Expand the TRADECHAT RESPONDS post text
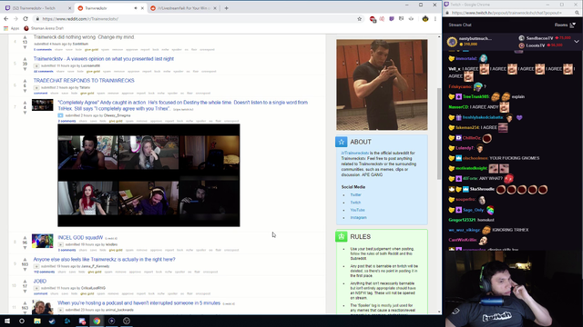The width and height of the screenshot is (583, 327). coord(36,87)
